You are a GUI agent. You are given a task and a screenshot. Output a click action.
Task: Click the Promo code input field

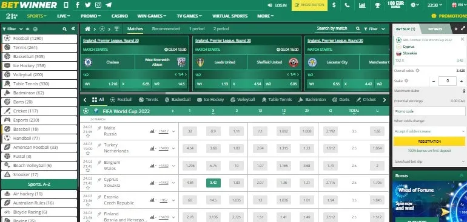(x=429, y=111)
